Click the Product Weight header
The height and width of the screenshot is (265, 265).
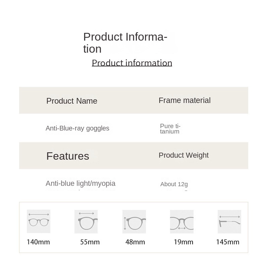183,155
